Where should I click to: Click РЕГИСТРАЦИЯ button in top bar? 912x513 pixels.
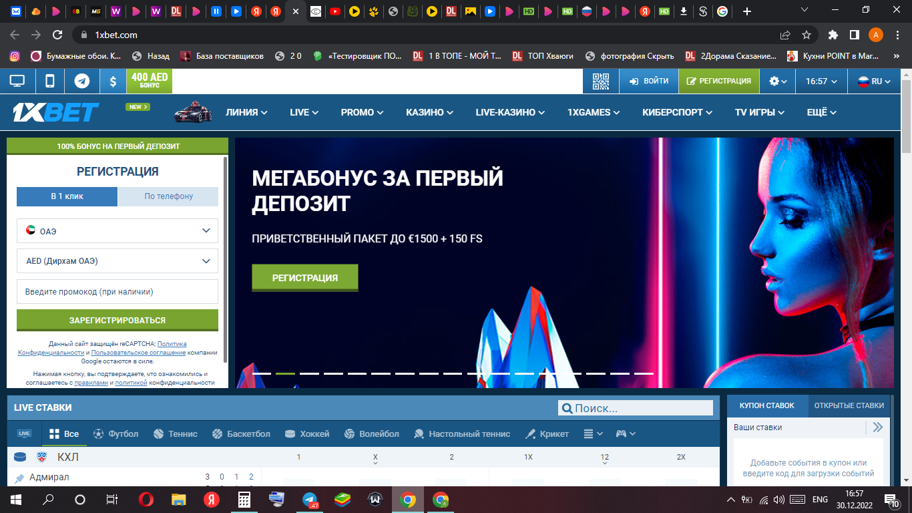719,81
